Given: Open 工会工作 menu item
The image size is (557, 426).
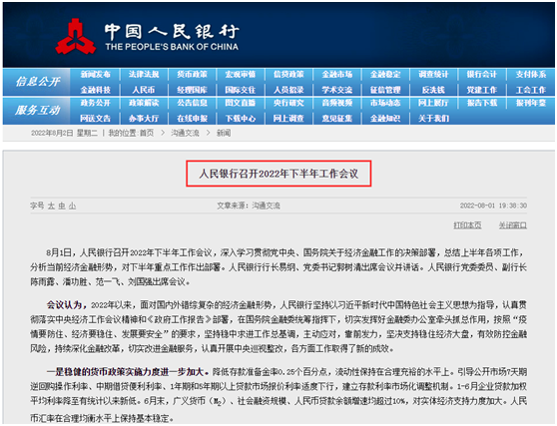Looking at the screenshot, I should click(531, 90).
